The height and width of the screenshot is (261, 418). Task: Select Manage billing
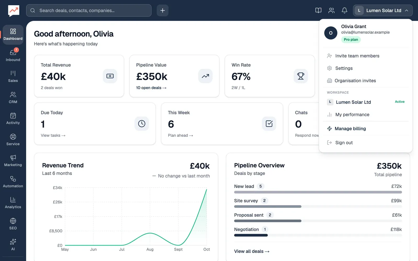click(366, 128)
